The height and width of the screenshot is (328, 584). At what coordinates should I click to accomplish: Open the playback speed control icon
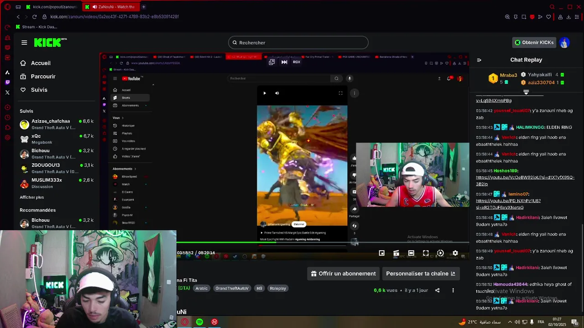coord(440,253)
